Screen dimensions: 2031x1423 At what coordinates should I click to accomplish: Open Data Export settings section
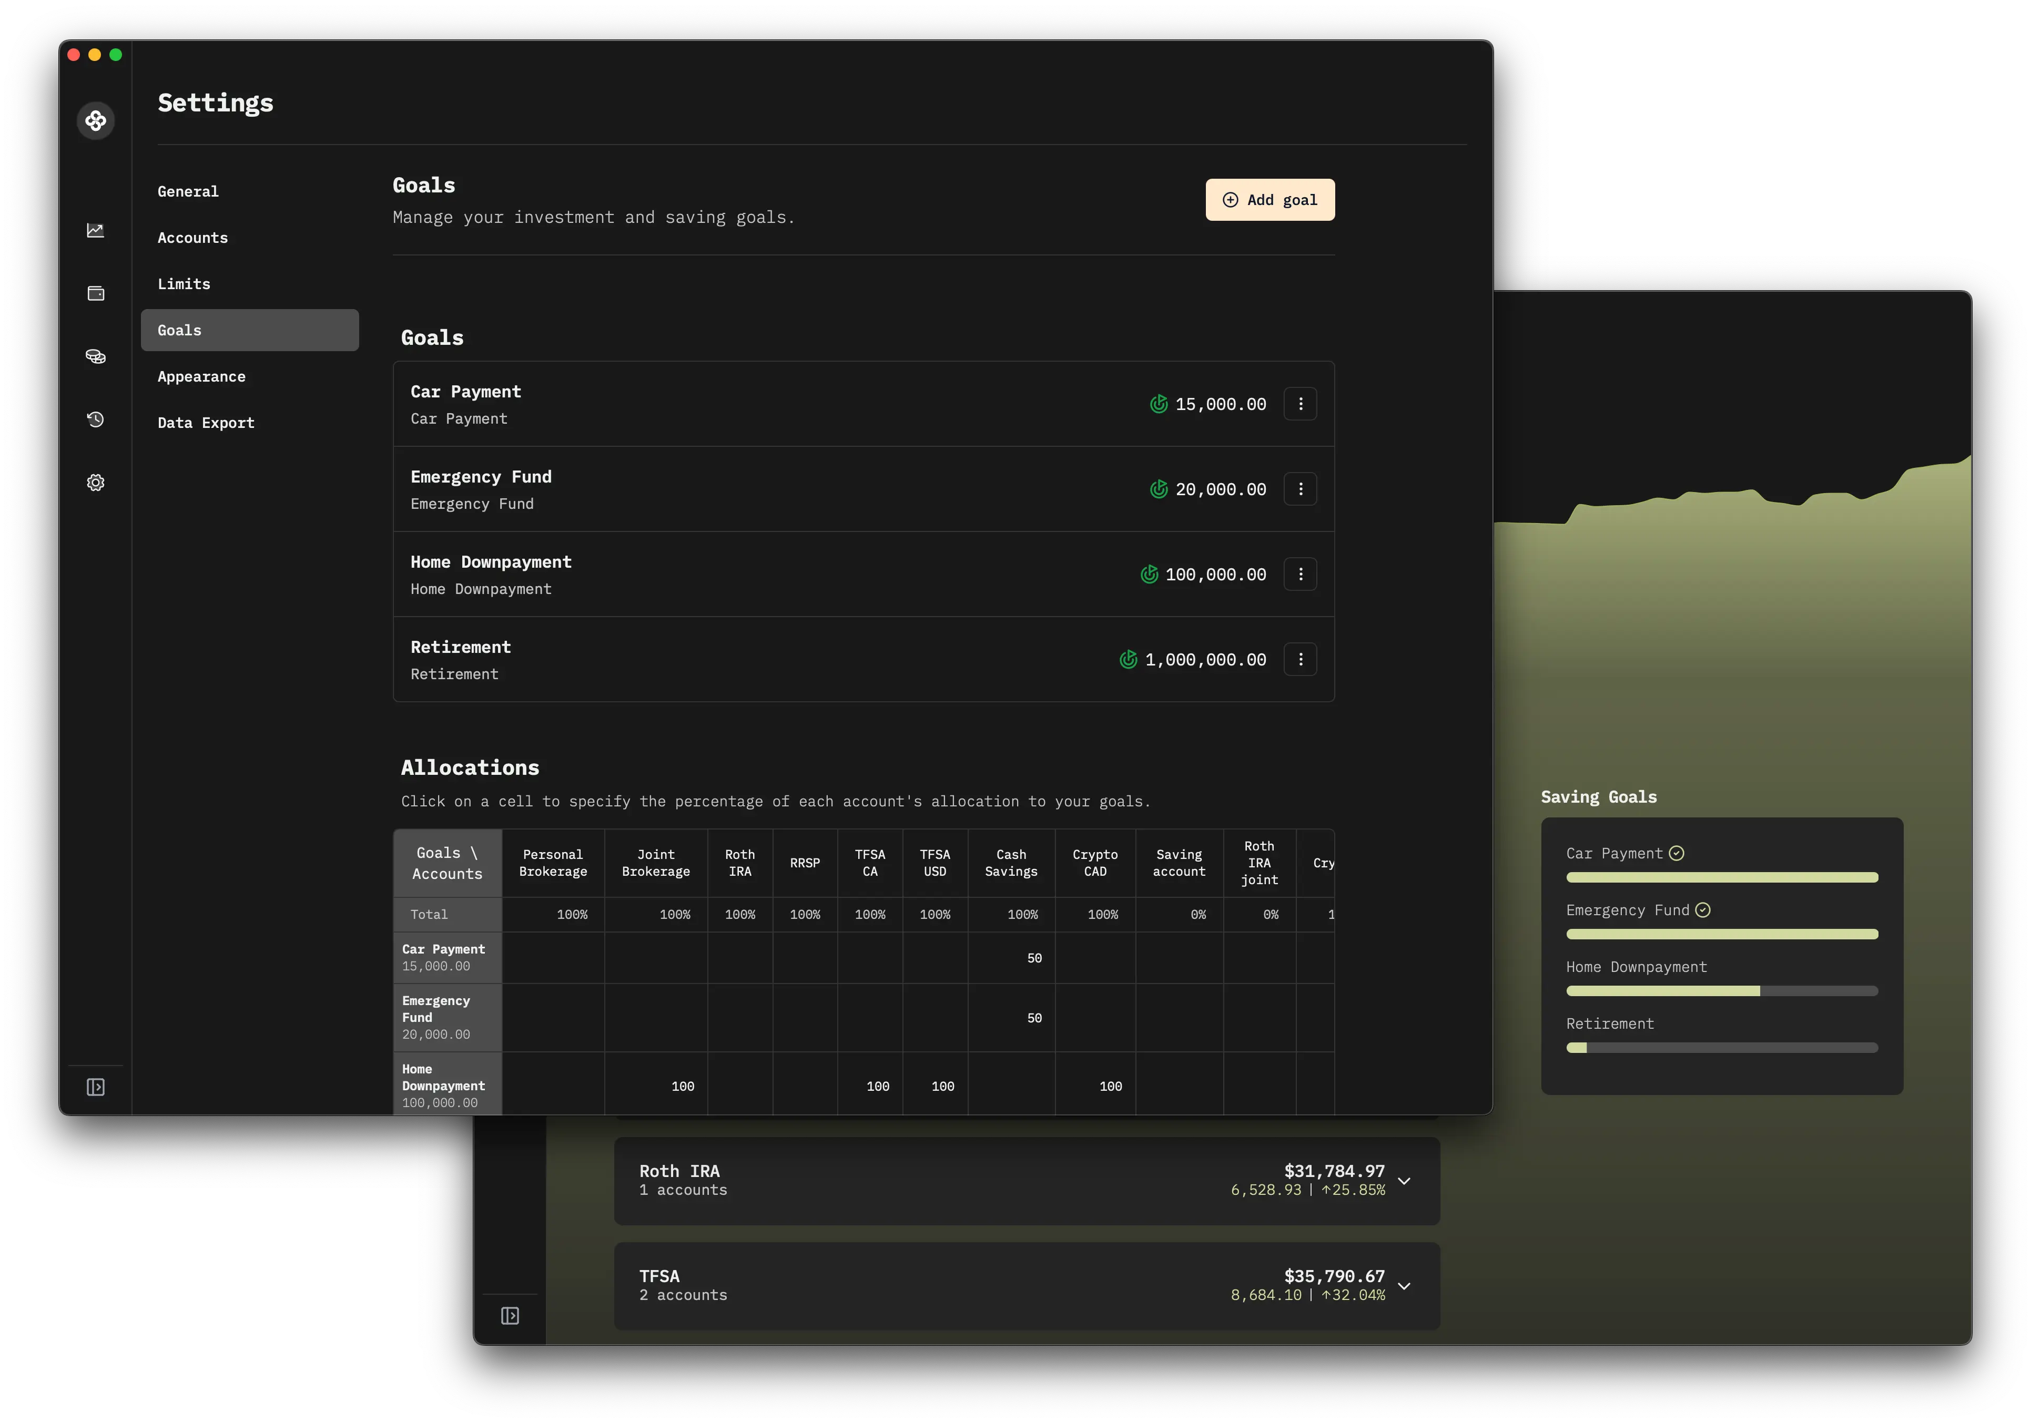(249, 423)
